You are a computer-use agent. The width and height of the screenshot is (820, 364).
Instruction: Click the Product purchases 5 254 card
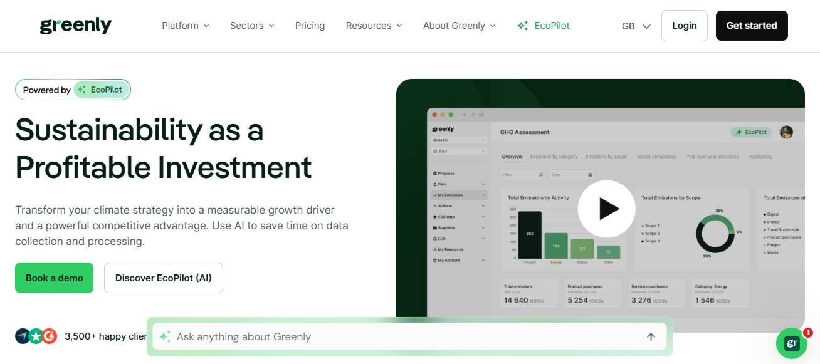pyautogui.click(x=593, y=293)
